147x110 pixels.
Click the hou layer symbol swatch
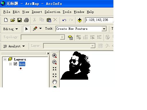coord(21,68)
